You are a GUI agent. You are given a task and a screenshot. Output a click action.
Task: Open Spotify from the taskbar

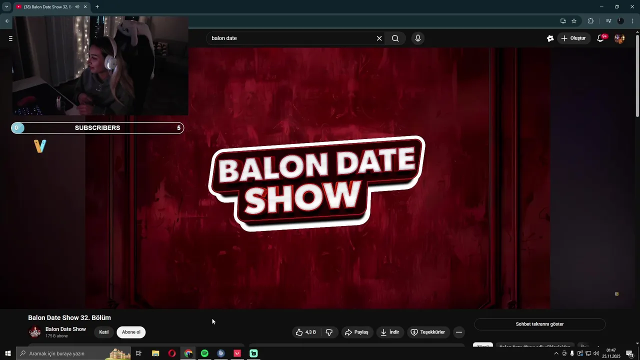coord(204,353)
